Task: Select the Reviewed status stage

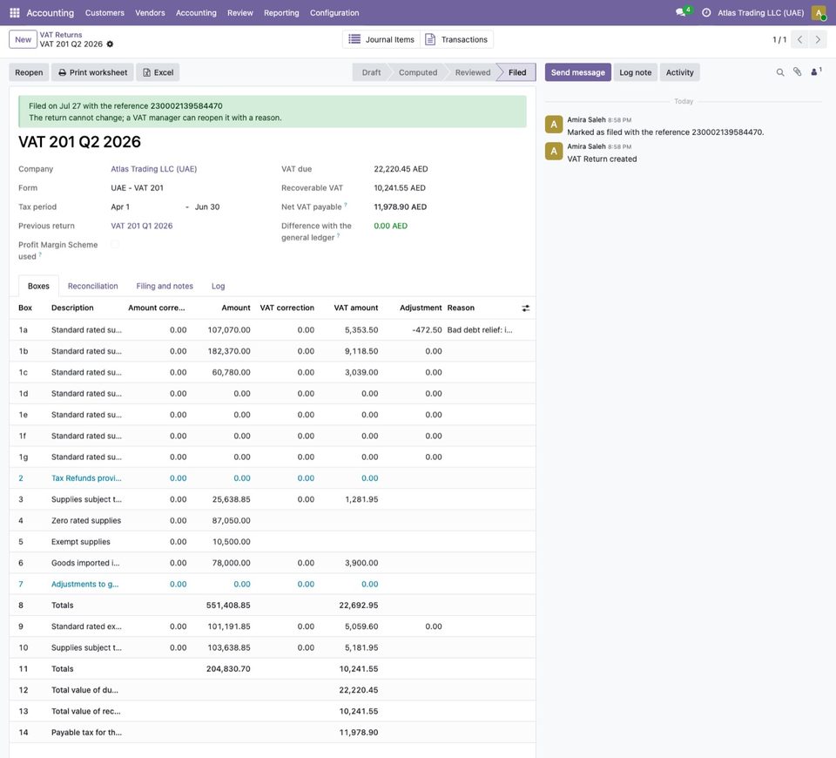Action: pyautogui.click(x=472, y=72)
